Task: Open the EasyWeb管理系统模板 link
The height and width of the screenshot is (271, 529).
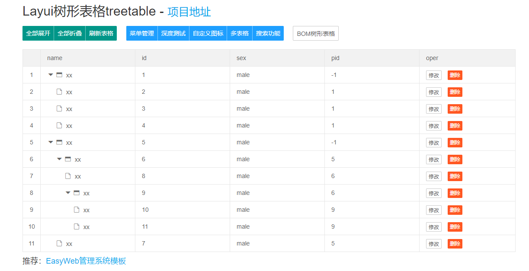Action: coord(86,261)
